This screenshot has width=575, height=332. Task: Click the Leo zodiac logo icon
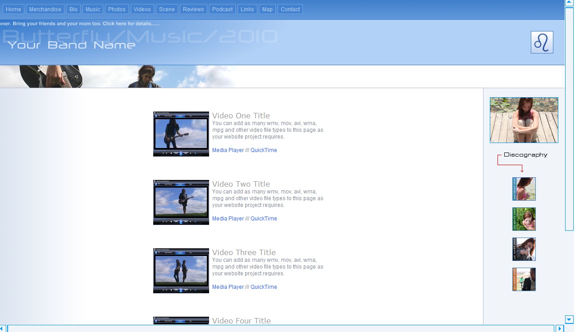point(542,42)
